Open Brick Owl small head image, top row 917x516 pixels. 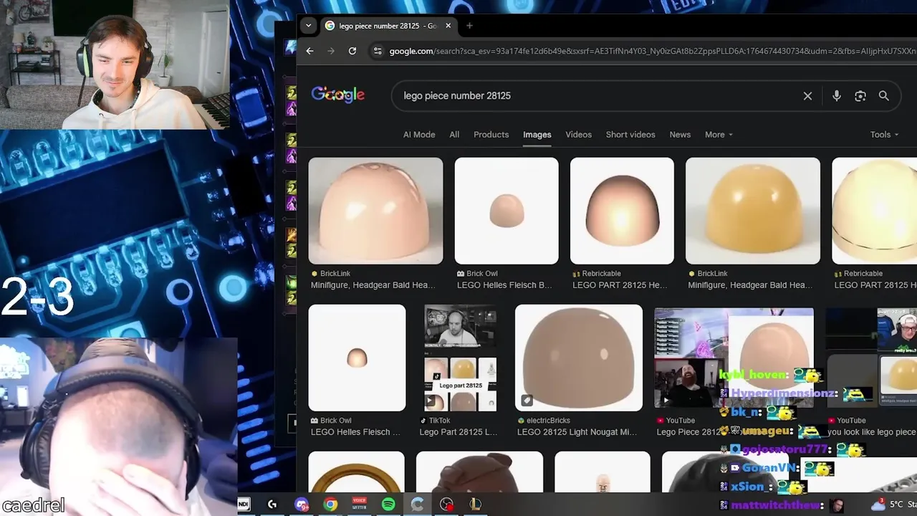(506, 211)
